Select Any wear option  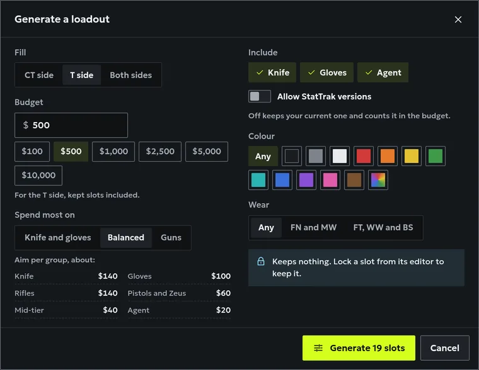point(266,228)
